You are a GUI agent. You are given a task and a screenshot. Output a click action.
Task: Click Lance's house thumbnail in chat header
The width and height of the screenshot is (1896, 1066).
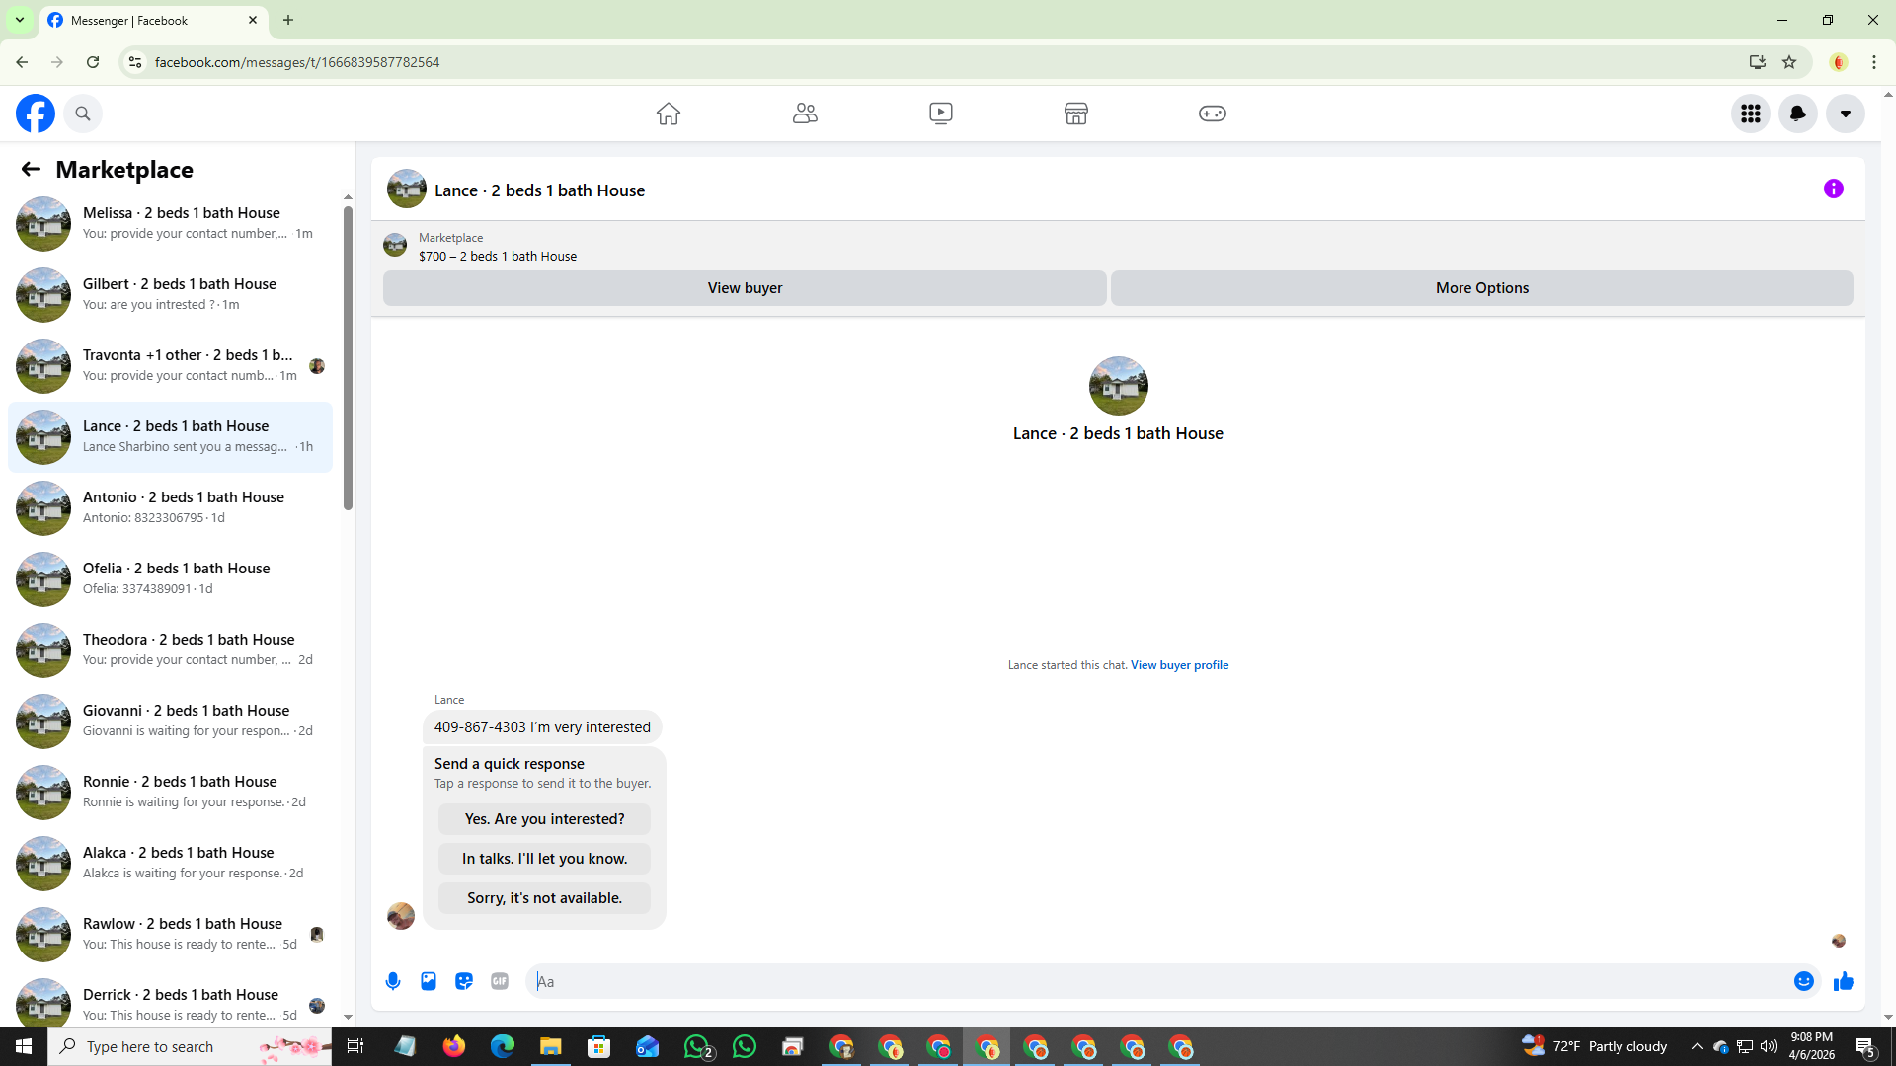click(407, 189)
